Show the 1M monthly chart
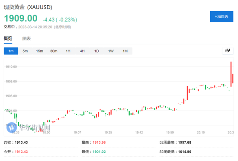The width and height of the screenshot is (238, 161). point(125,51)
